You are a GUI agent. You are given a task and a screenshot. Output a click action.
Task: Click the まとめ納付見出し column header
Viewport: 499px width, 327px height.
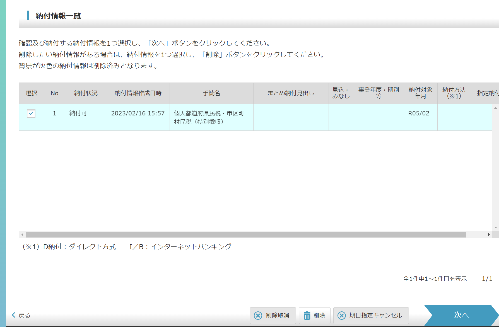click(291, 93)
